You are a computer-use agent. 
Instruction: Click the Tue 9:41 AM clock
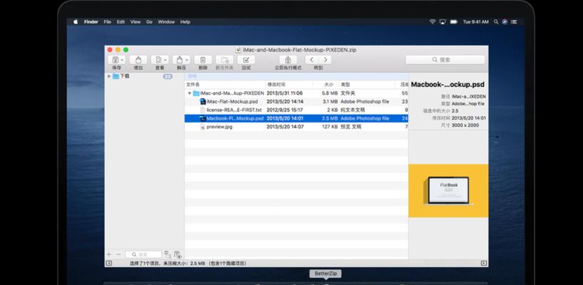[x=475, y=22]
